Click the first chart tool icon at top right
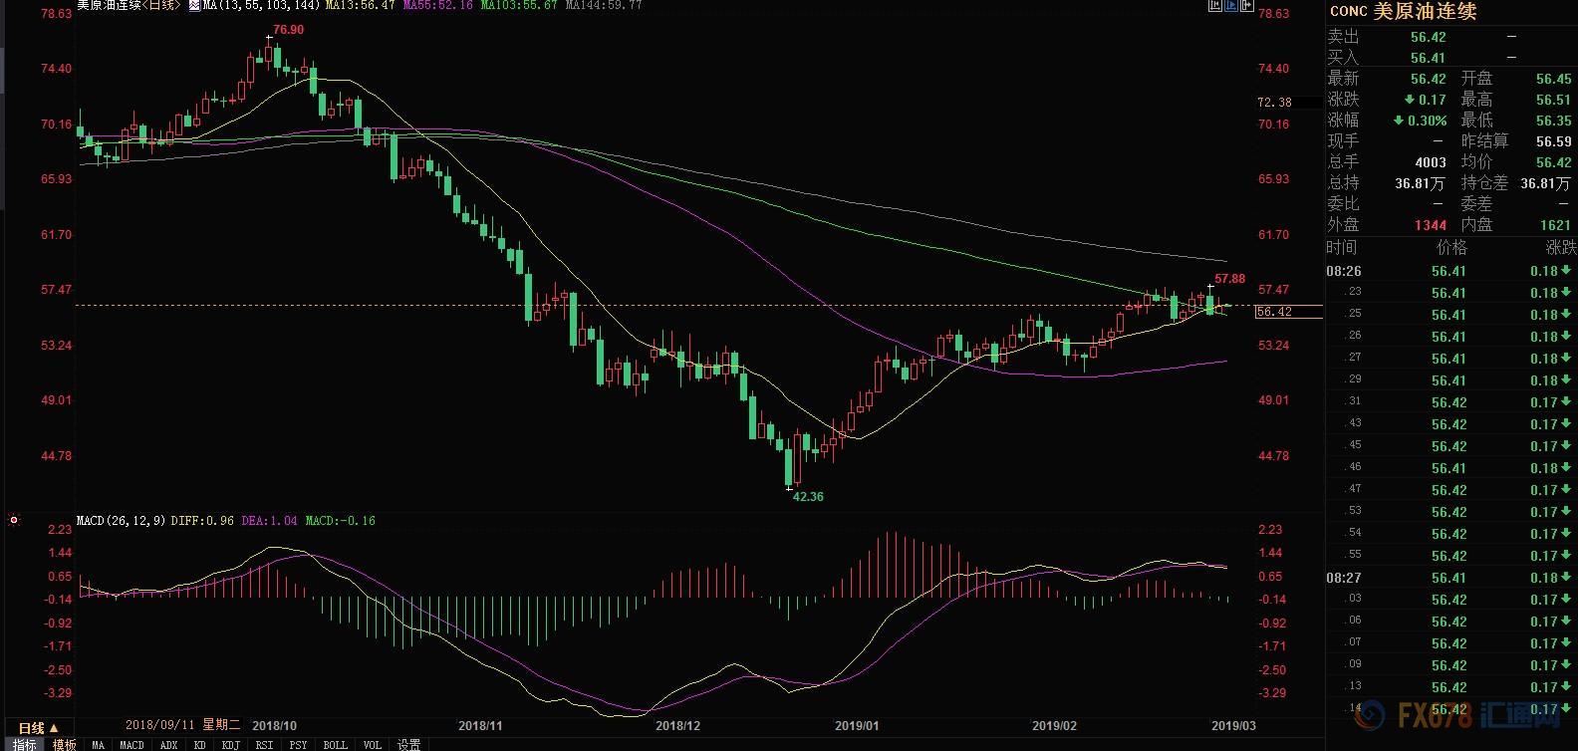Screen dimensions: 1578x751 click(x=1214, y=5)
